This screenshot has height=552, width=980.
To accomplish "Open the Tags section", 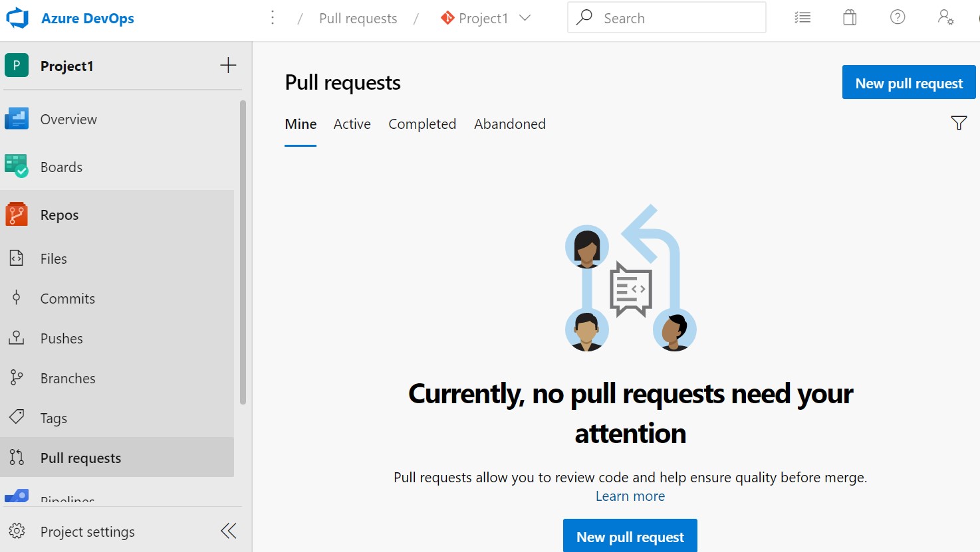I will (x=17, y=418).
